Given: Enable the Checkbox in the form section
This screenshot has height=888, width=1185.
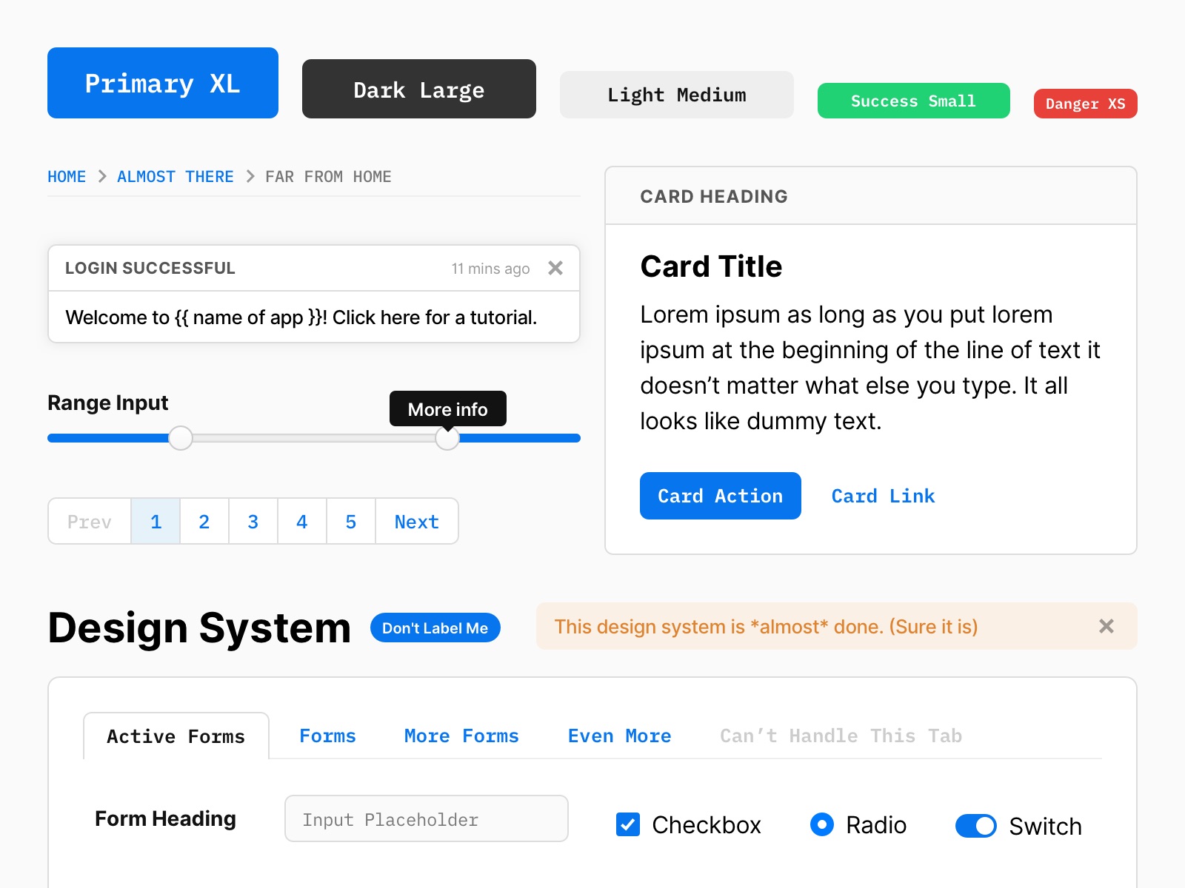Looking at the screenshot, I should coord(627,824).
